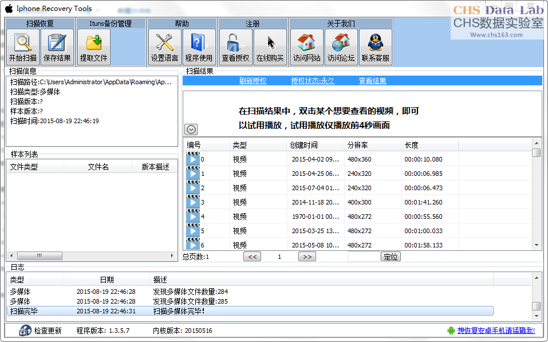
Task: Go to next page with >> button
Action: pos(307,257)
